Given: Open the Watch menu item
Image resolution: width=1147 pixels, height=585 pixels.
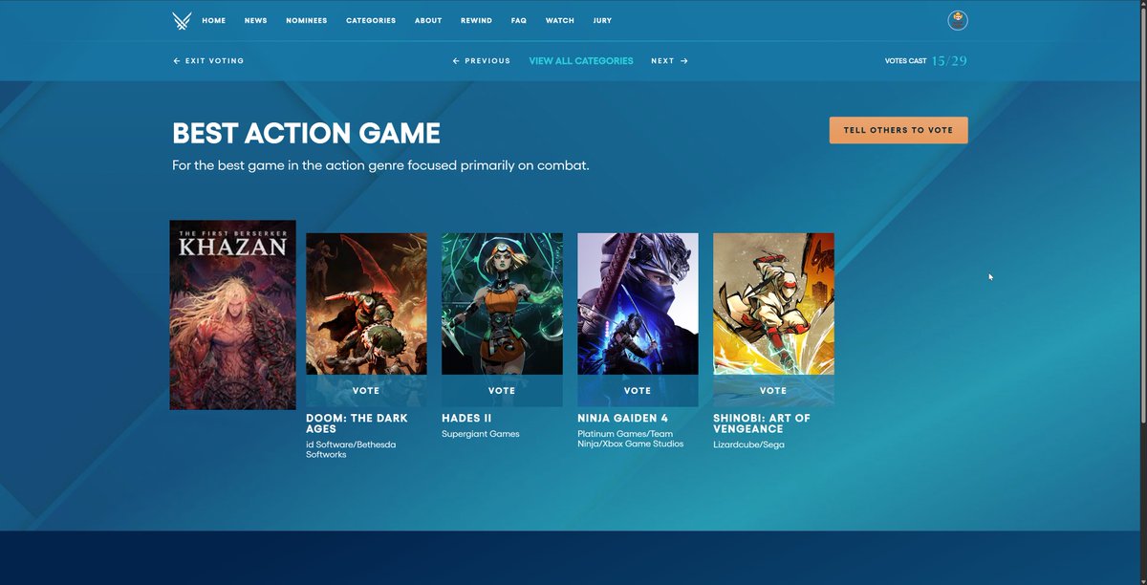Looking at the screenshot, I should coord(560,20).
